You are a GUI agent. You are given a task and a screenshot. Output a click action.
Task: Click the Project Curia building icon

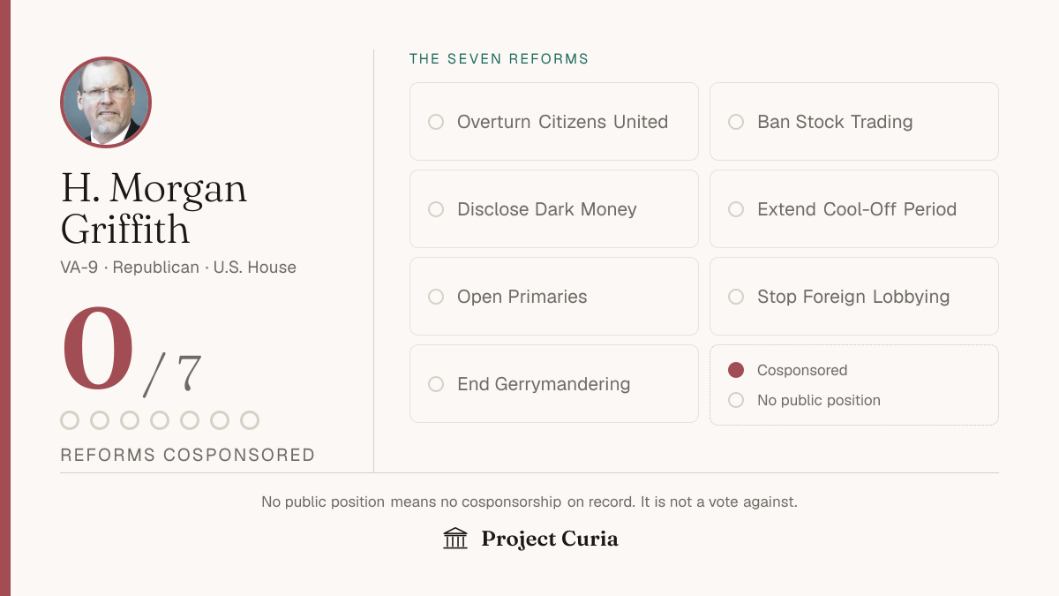(455, 539)
